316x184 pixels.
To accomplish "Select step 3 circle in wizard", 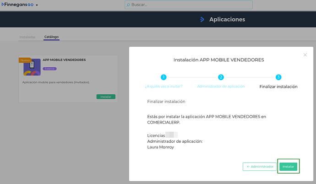I will [x=278, y=77].
